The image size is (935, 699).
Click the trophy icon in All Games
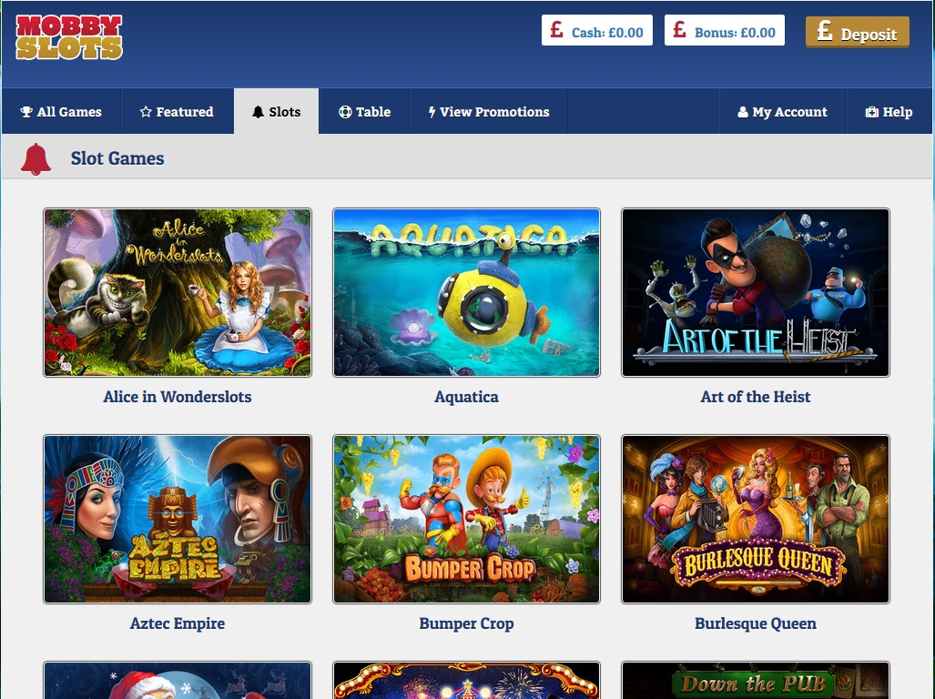point(26,112)
